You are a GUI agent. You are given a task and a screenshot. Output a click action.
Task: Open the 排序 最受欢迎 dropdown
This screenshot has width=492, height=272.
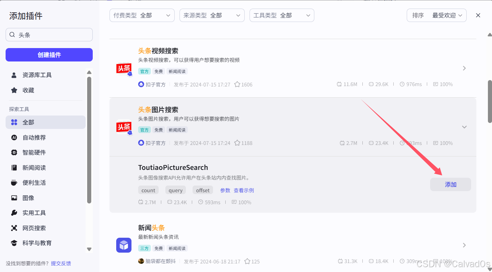click(x=437, y=15)
